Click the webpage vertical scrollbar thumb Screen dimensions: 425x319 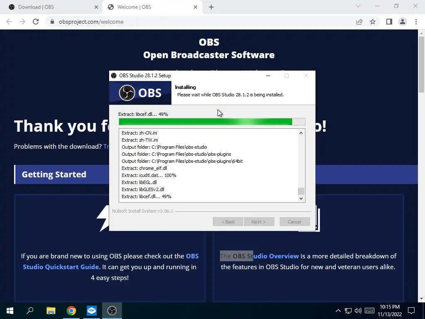click(421, 64)
